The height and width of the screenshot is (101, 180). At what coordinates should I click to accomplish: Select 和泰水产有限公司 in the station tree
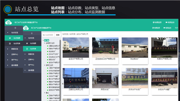[54, 49]
